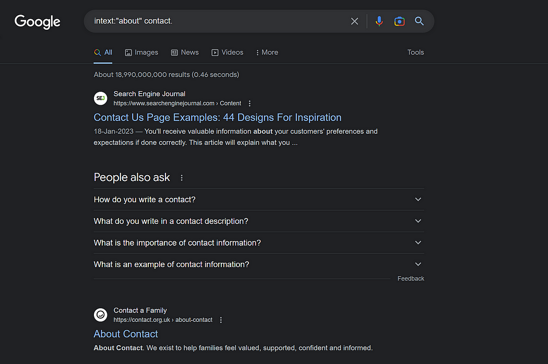Open the People also ask options menu
The height and width of the screenshot is (364, 548).
182,178
